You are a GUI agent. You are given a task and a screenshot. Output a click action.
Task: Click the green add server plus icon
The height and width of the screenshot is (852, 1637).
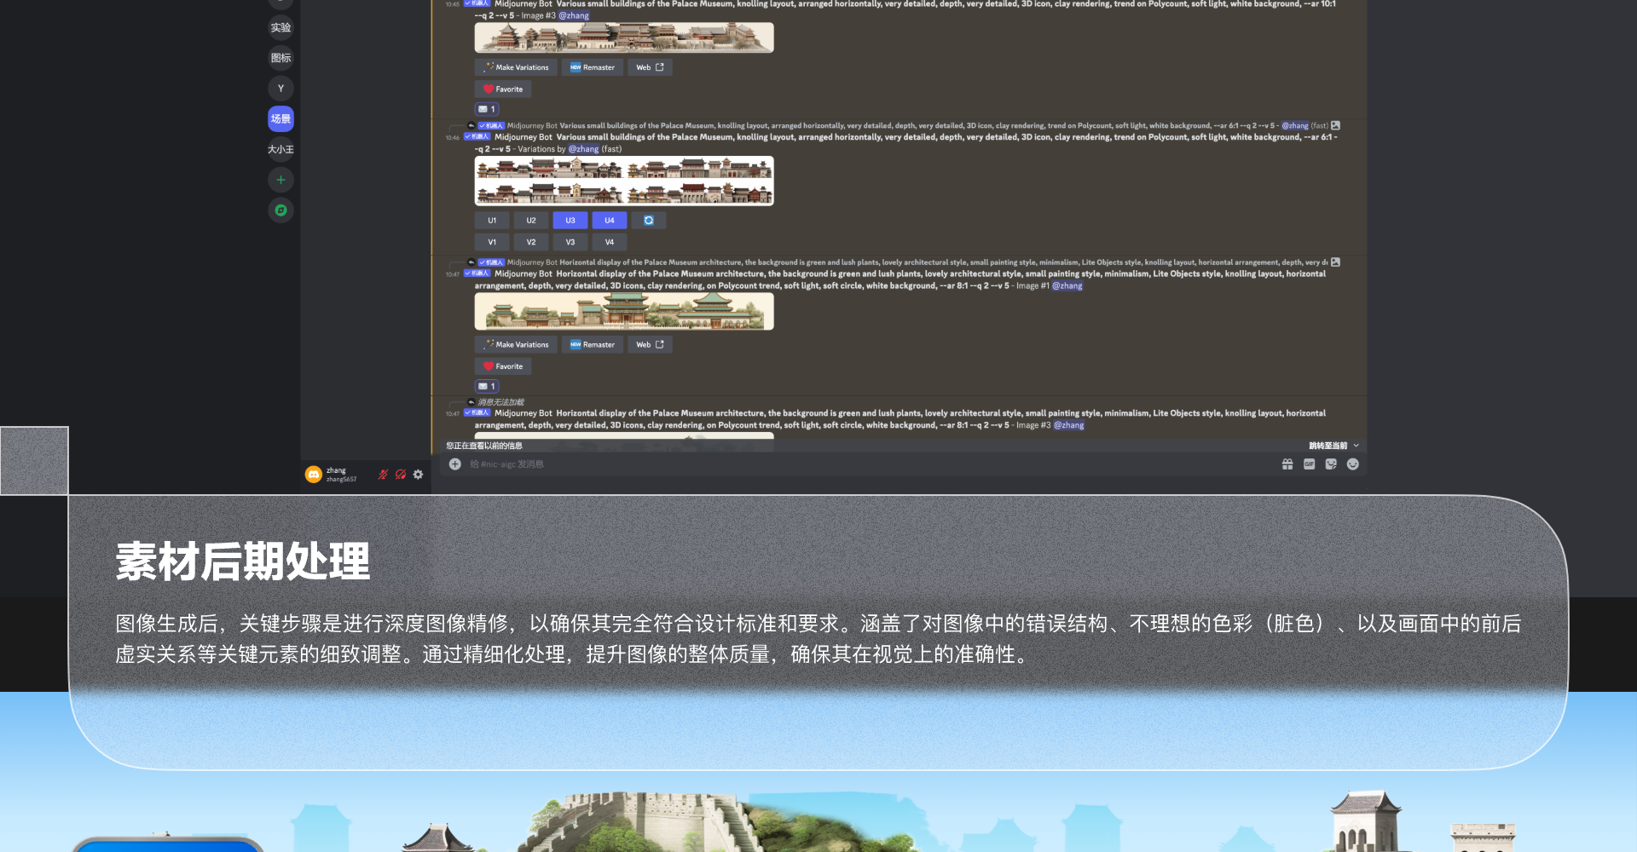[x=281, y=180]
